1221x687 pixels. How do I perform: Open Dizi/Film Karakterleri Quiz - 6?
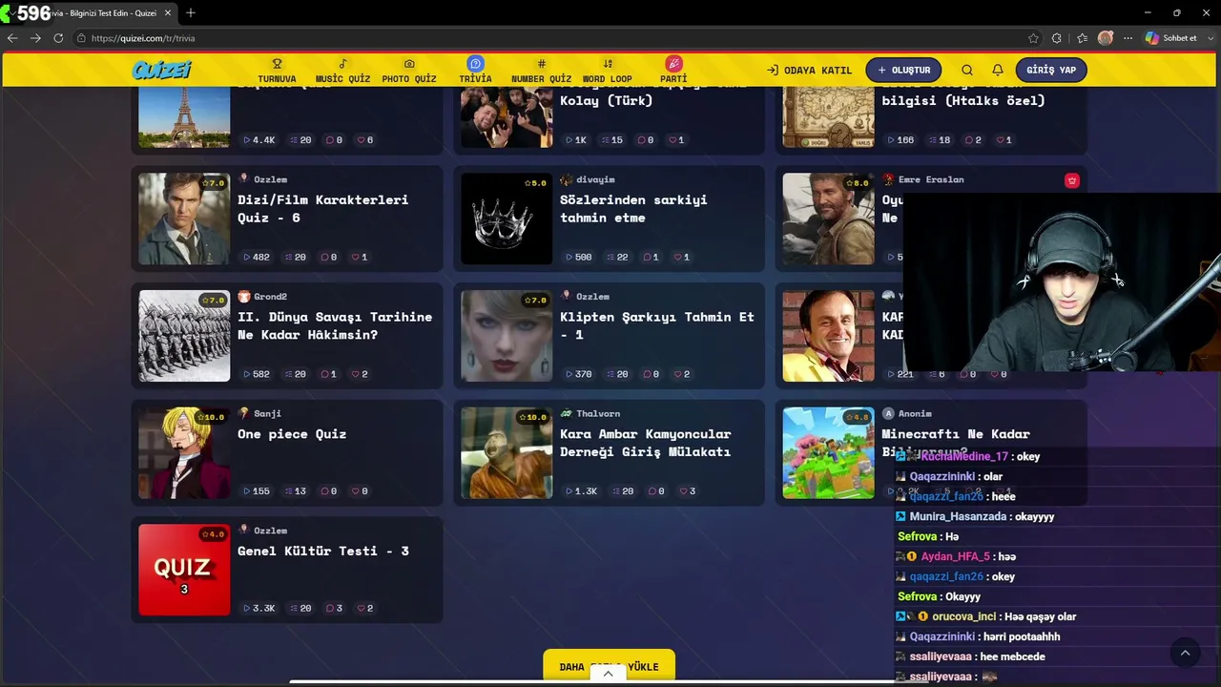[x=322, y=208]
